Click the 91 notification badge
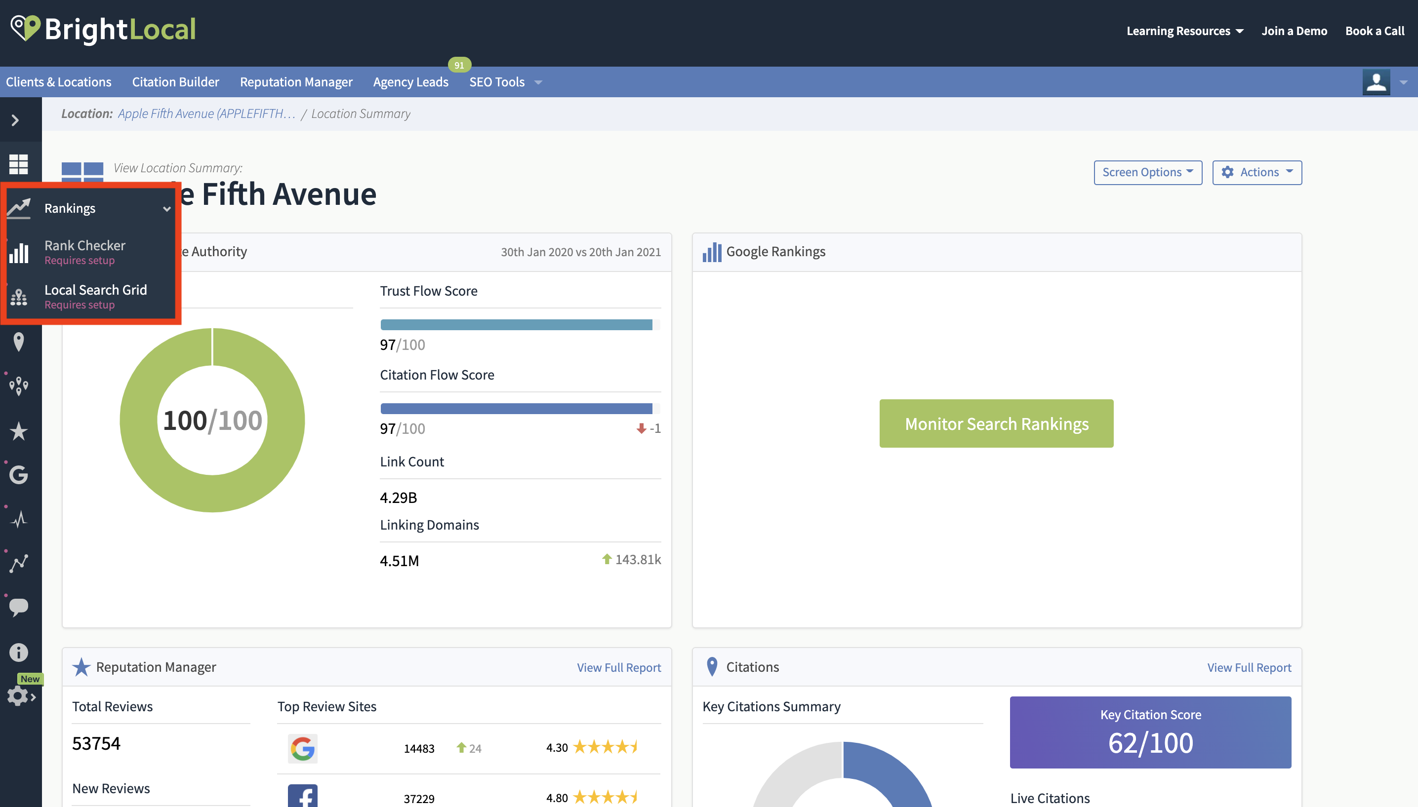 click(459, 65)
